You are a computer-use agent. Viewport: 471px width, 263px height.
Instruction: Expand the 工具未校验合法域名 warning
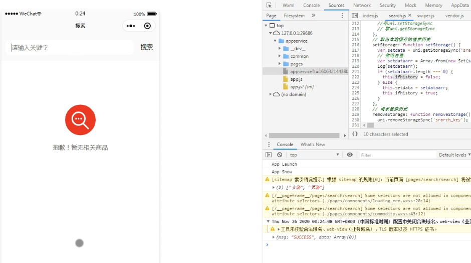(279, 229)
